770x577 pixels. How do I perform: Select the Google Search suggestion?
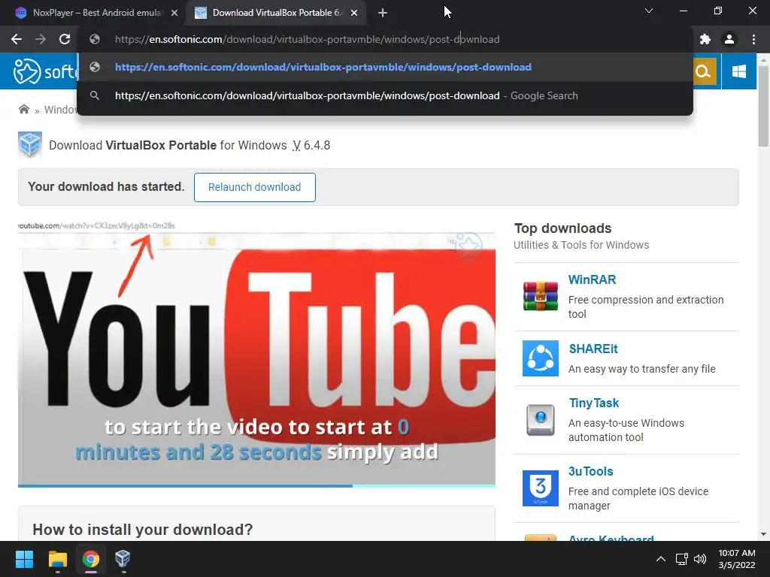pos(386,95)
